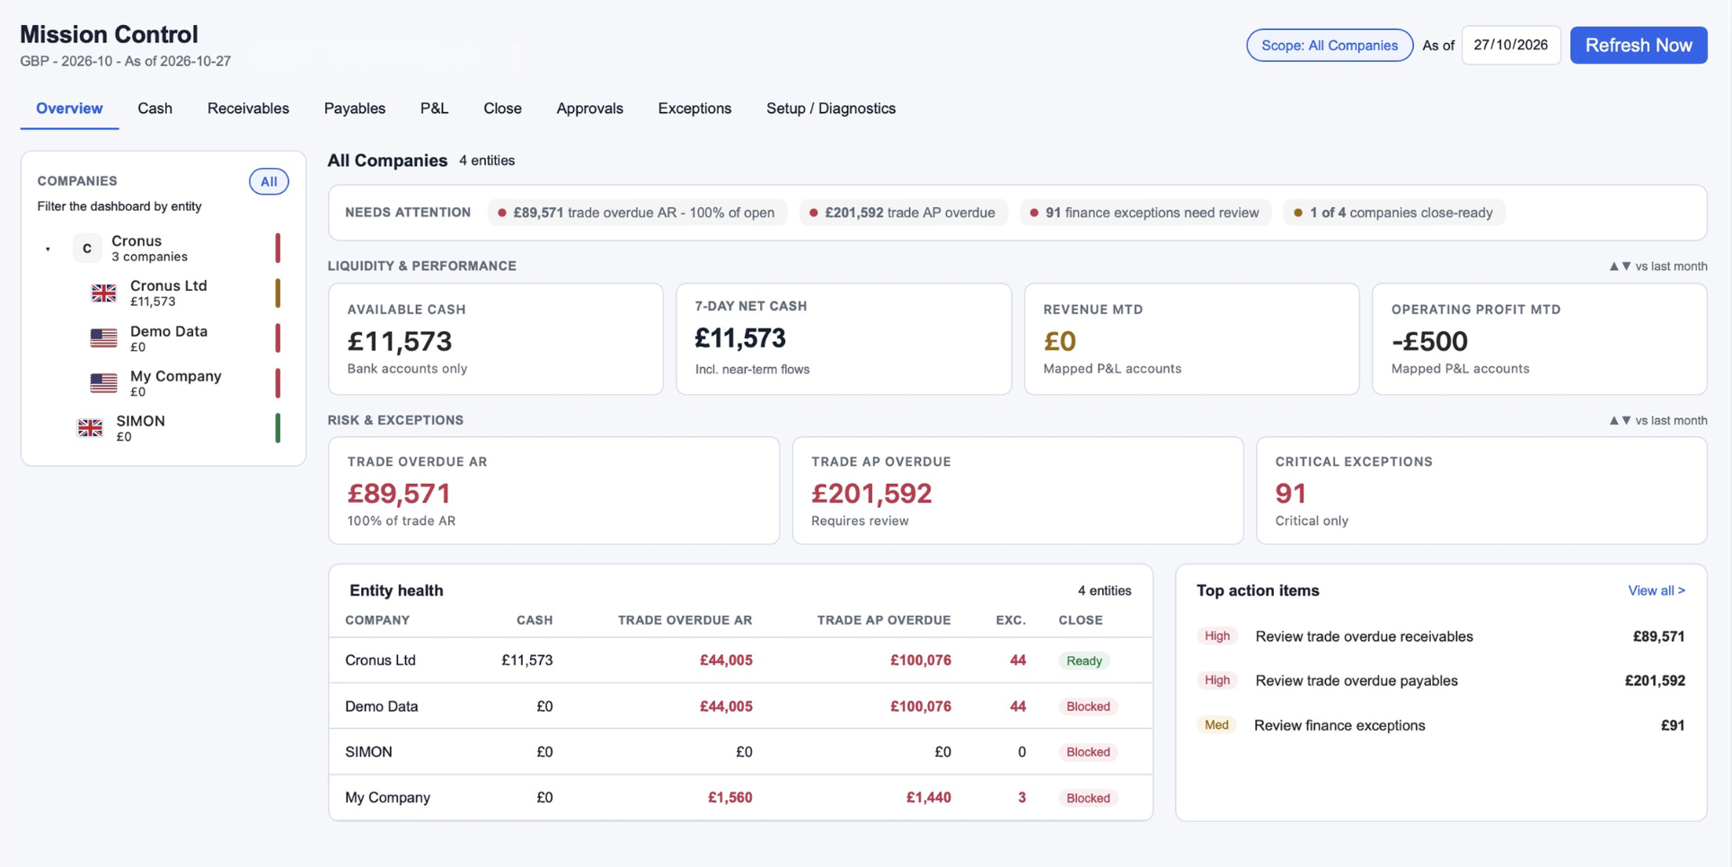This screenshot has height=867, width=1732.
Task: Click the Refresh Now button
Action: click(1639, 45)
